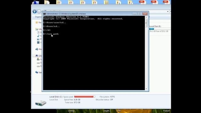This screenshot has width=201, height=113.
Task: Click the 'Space free: 8.36 GB' entry
Action: tap(72, 100)
